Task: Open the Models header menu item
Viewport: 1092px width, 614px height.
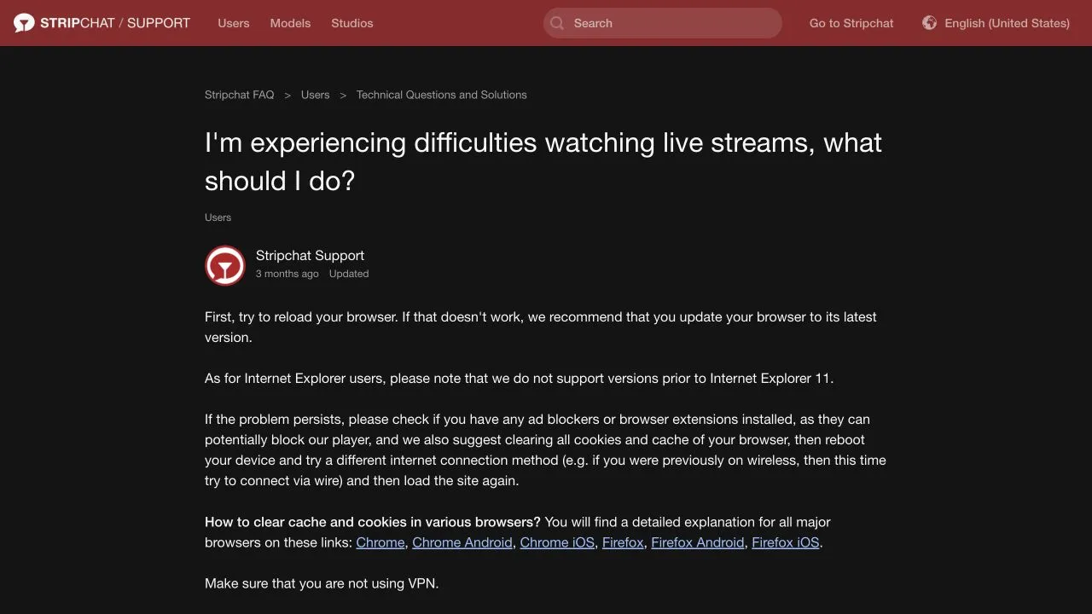Action: [x=290, y=23]
